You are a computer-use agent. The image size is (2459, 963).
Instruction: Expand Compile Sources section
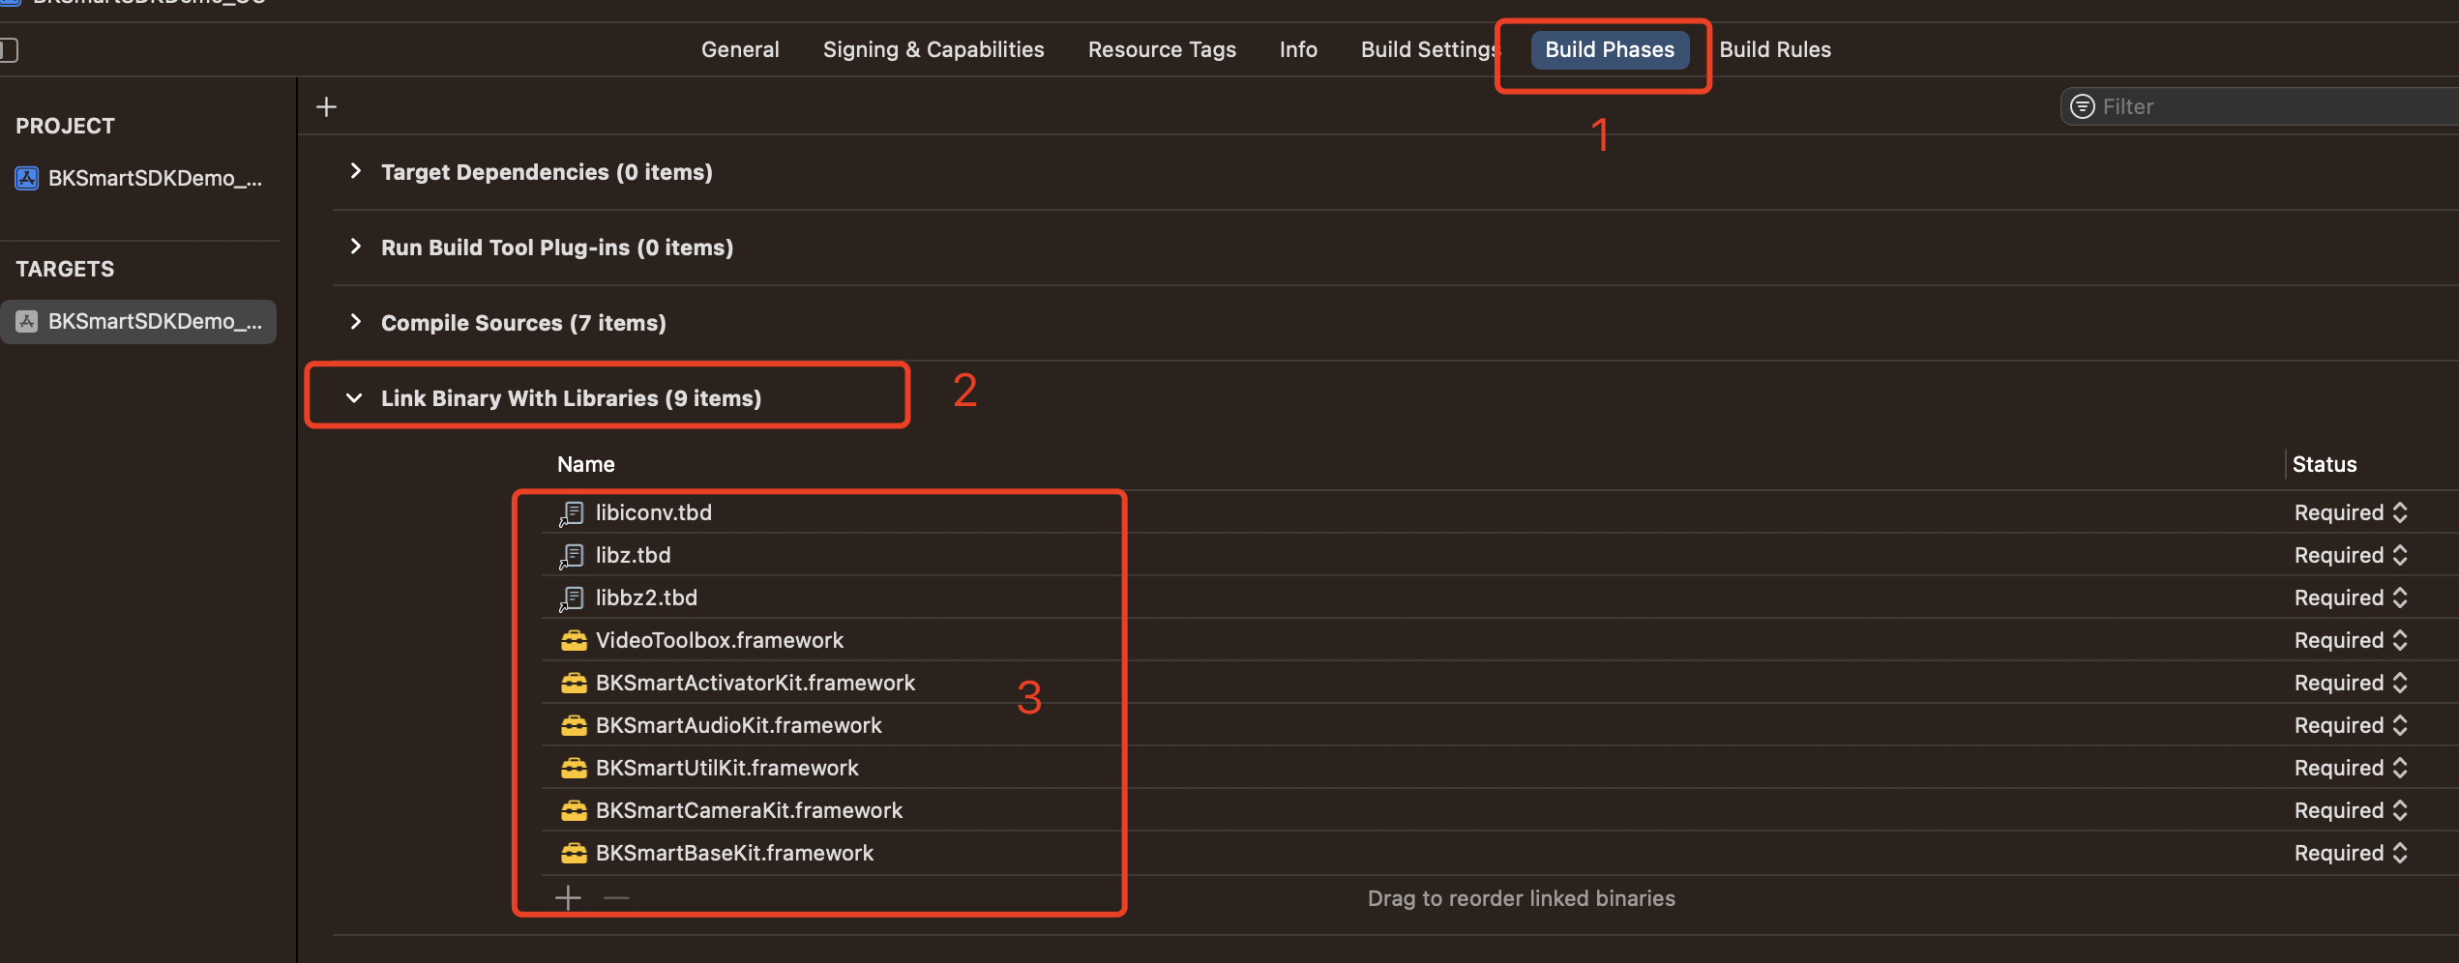click(356, 322)
